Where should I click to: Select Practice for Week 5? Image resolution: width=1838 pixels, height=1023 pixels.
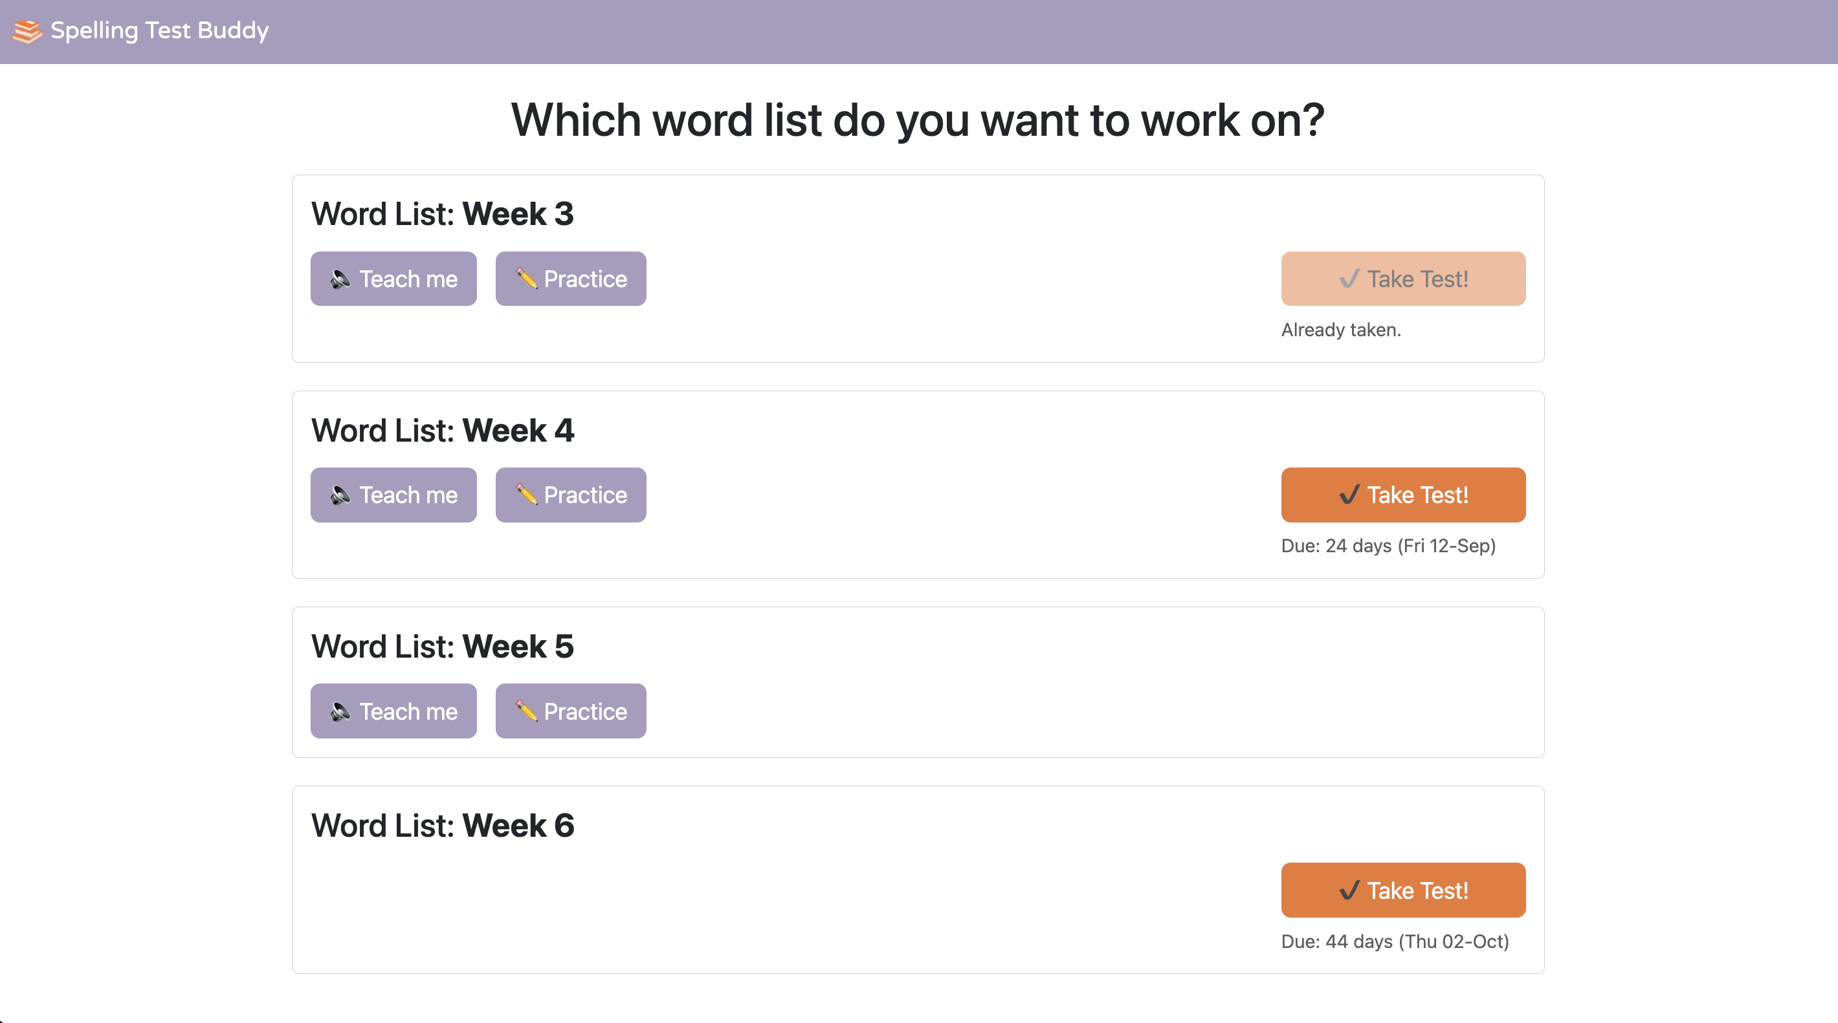pyautogui.click(x=571, y=711)
